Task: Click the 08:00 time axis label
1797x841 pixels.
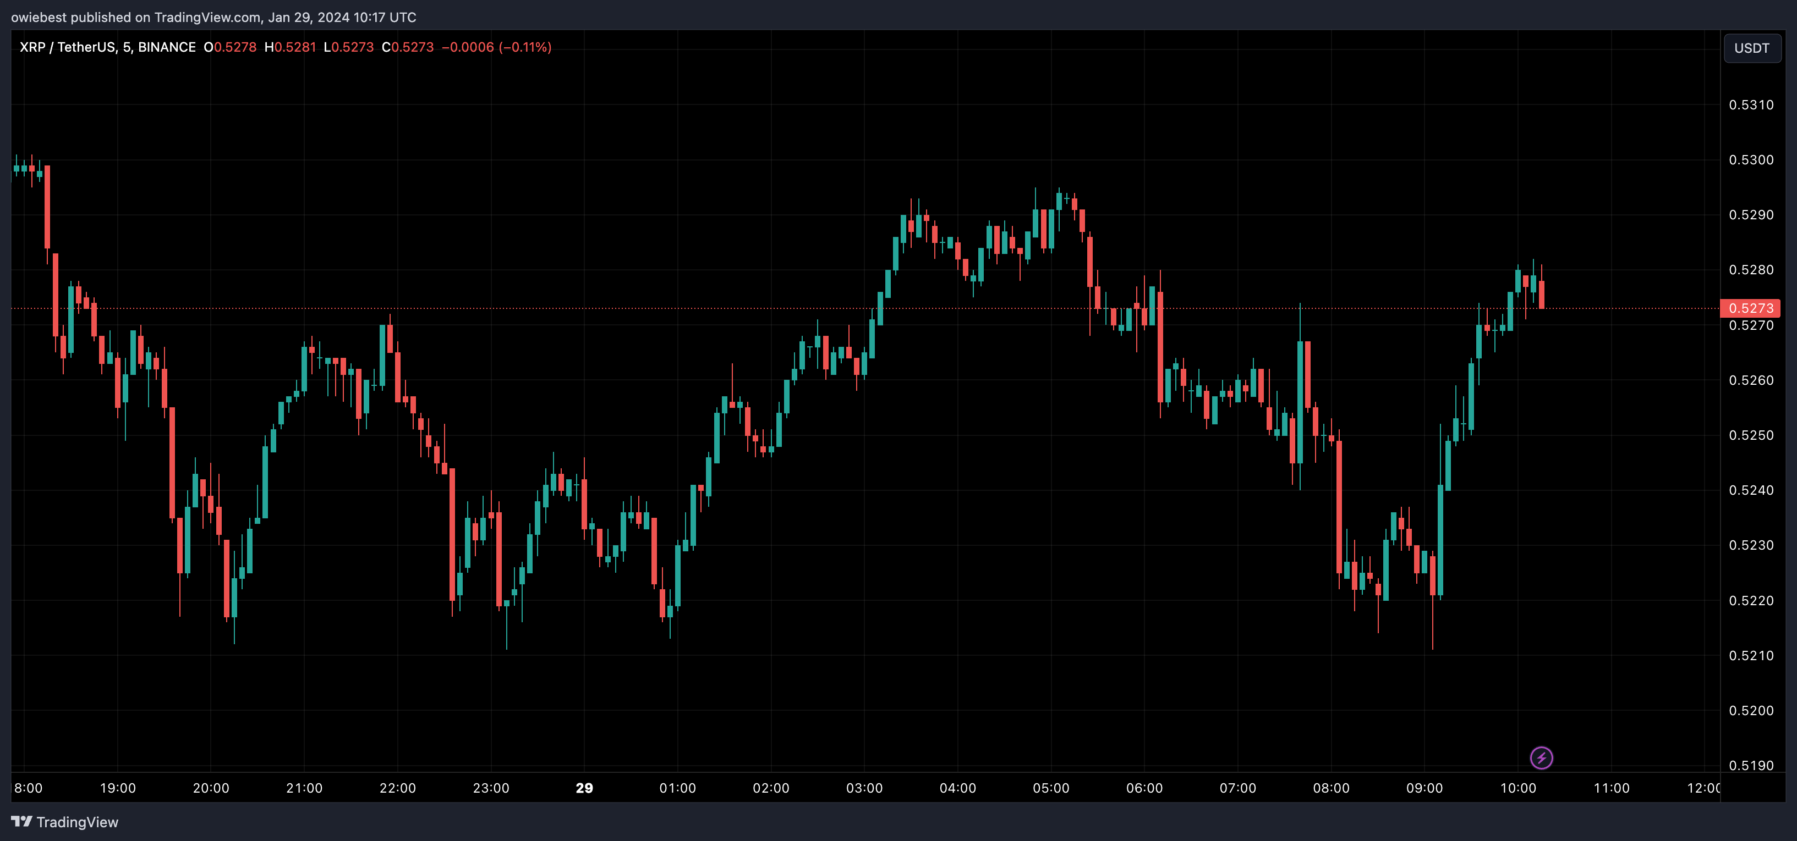Action: 1331,788
